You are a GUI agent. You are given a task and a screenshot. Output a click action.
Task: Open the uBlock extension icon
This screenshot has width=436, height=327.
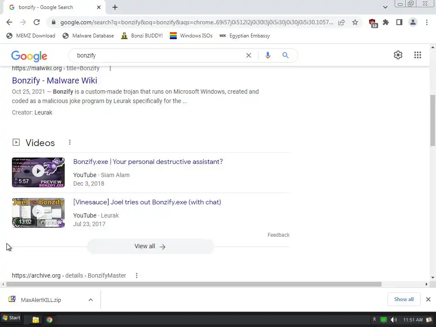coord(373,23)
